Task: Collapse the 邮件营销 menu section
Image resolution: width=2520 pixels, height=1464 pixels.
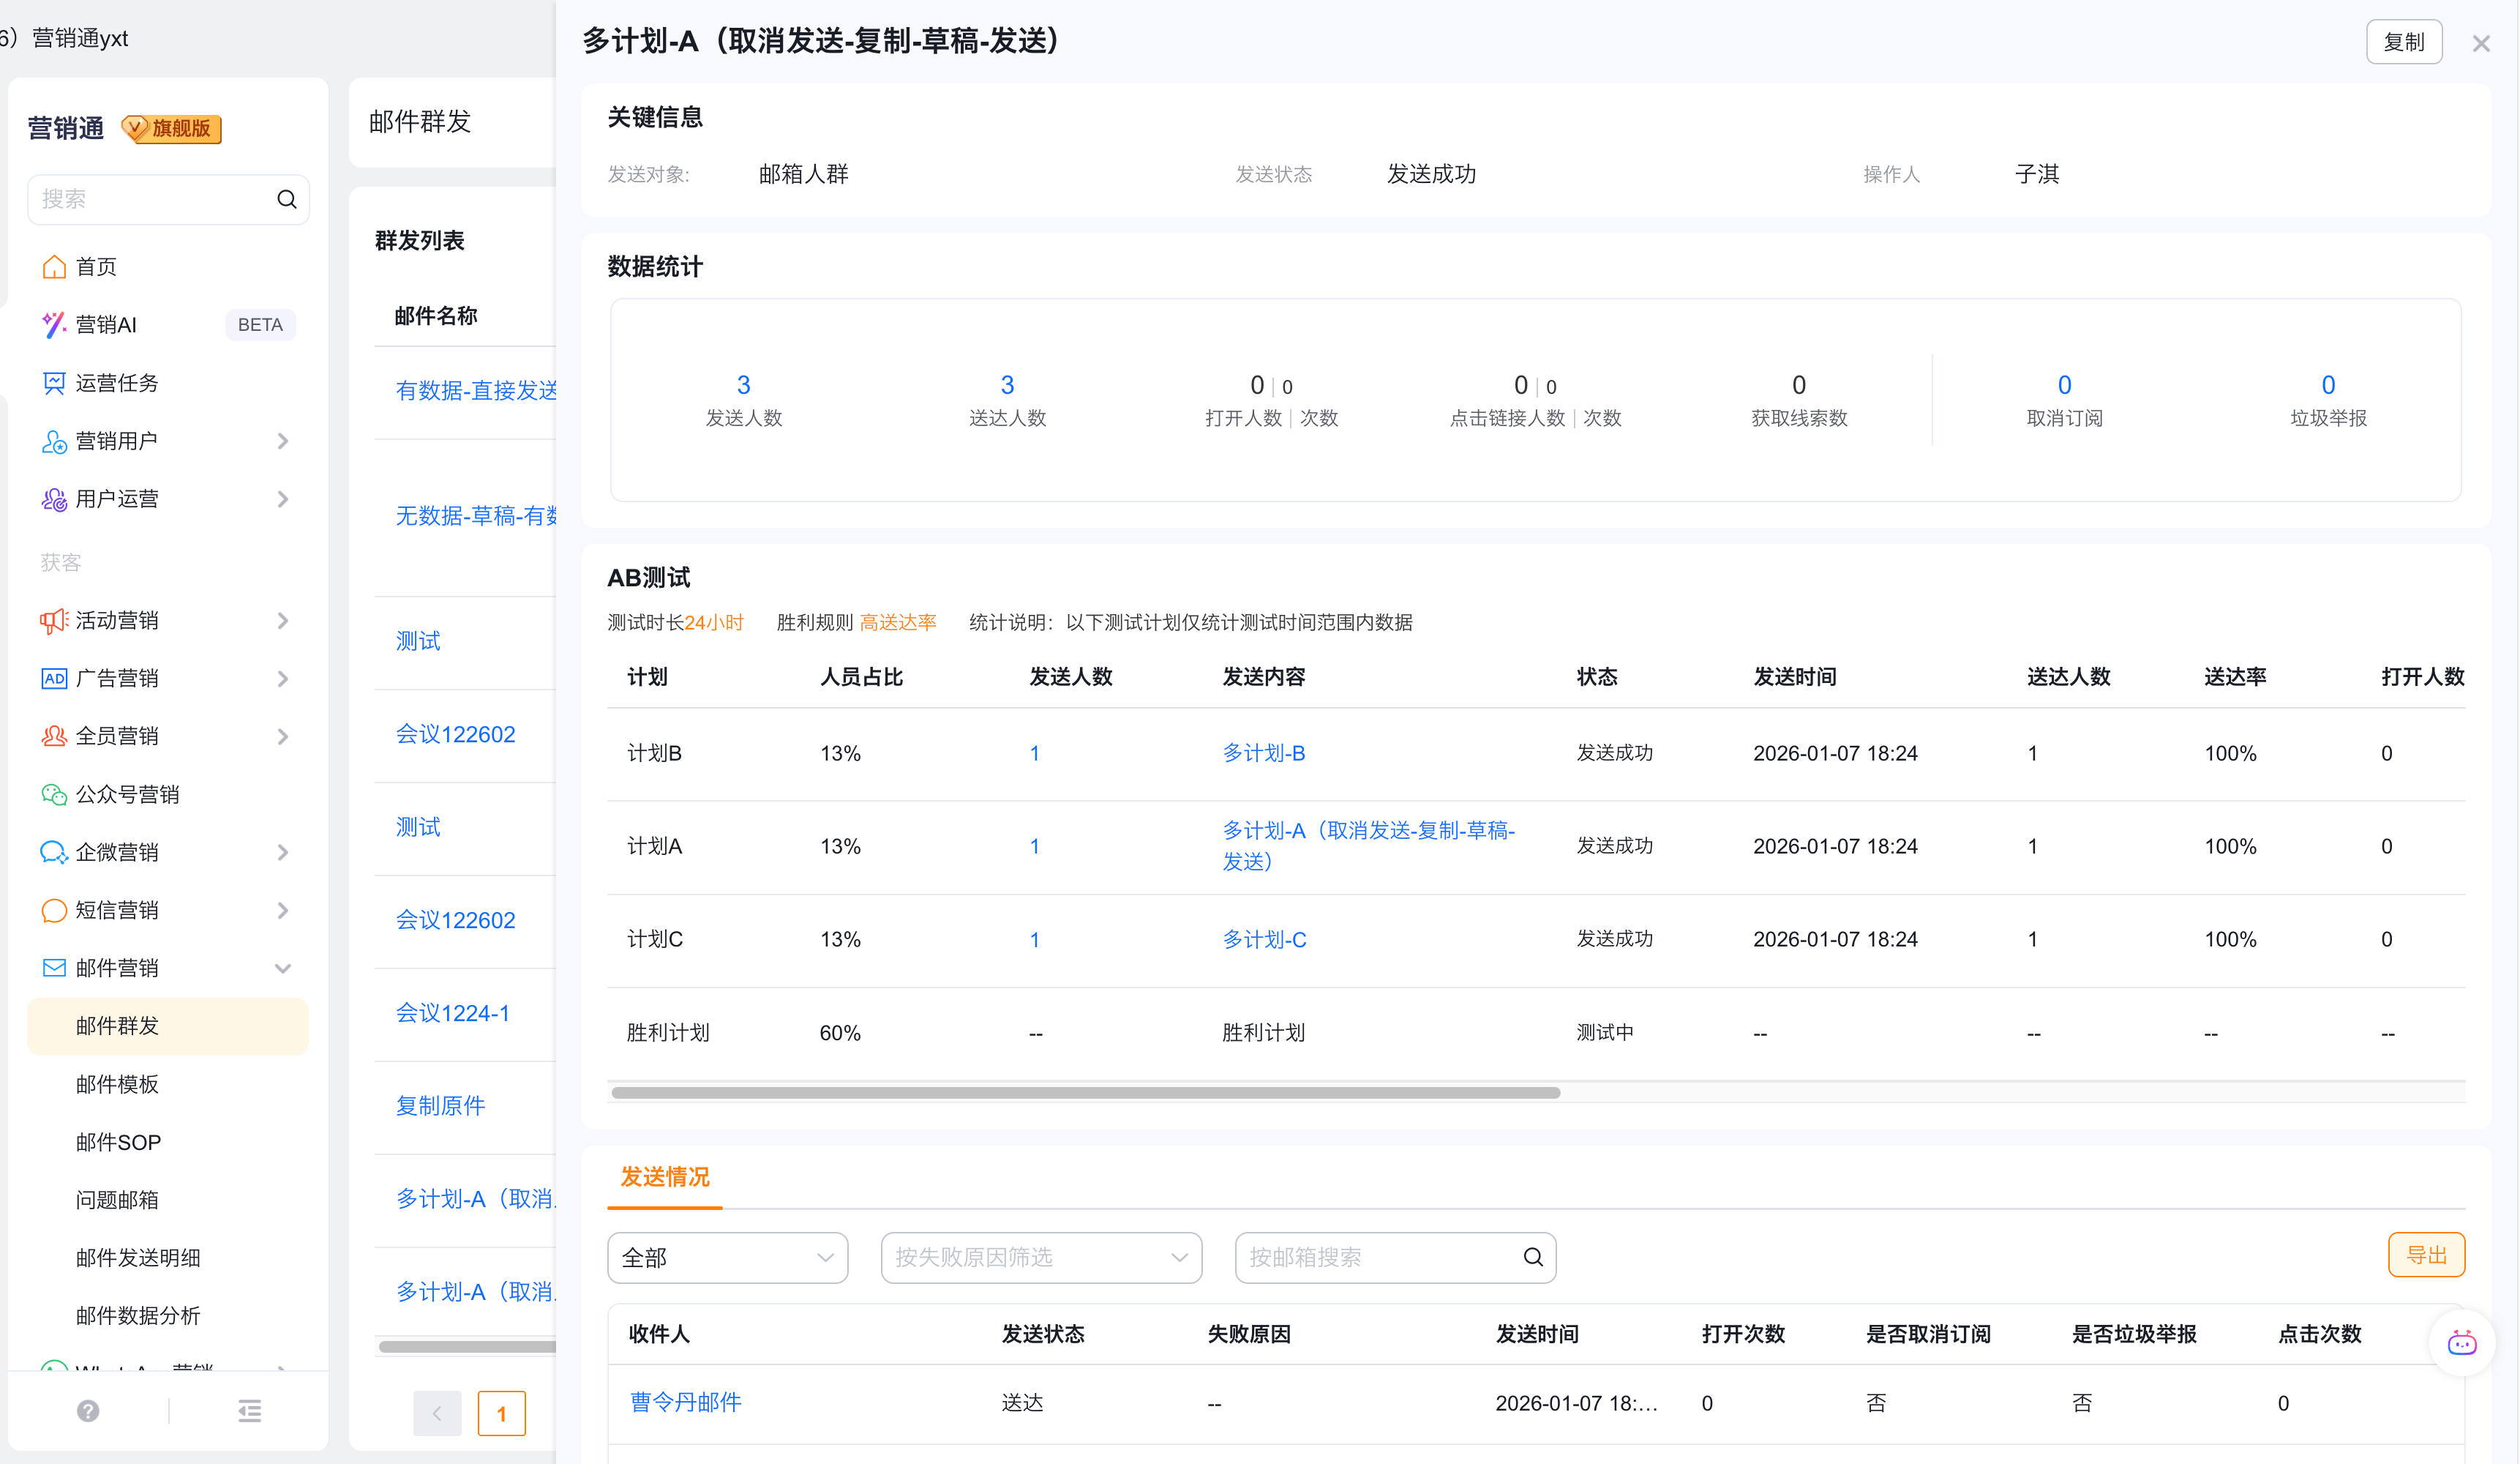Action: (x=283, y=968)
